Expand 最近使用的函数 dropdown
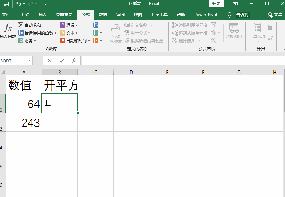The width and height of the screenshot is (285, 197). (x=56, y=33)
